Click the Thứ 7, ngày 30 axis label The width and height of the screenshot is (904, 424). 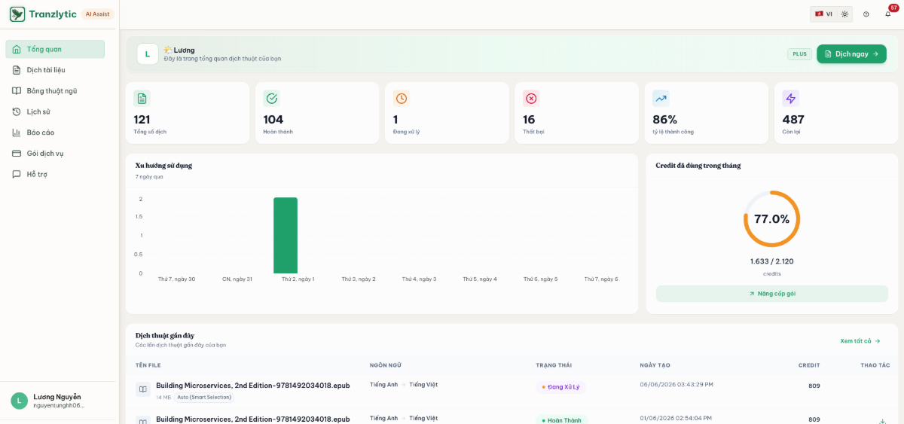tap(176, 279)
